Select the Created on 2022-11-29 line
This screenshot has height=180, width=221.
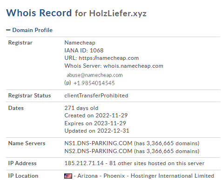click(96, 116)
